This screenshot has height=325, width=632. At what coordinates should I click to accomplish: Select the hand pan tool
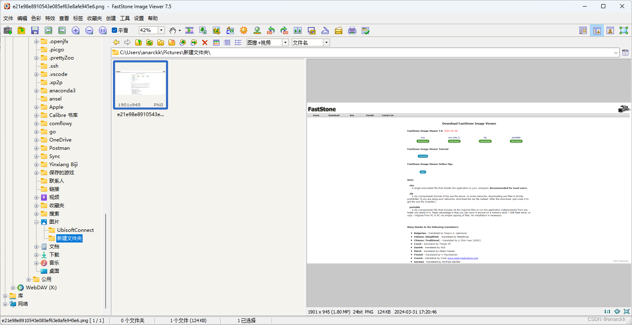click(x=173, y=30)
